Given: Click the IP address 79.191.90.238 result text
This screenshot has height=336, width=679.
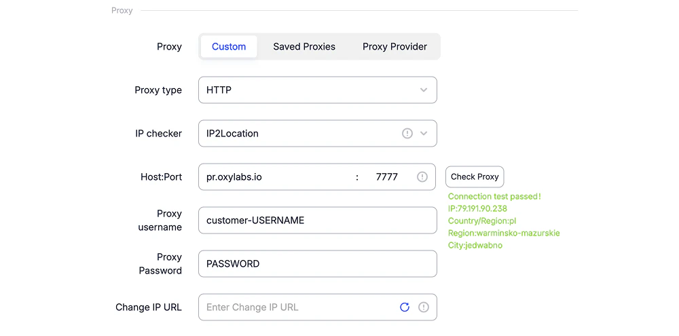Looking at the screenshot, I should pos(477,208).
